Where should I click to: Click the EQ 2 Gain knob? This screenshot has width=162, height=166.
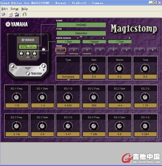pos(119,97)
